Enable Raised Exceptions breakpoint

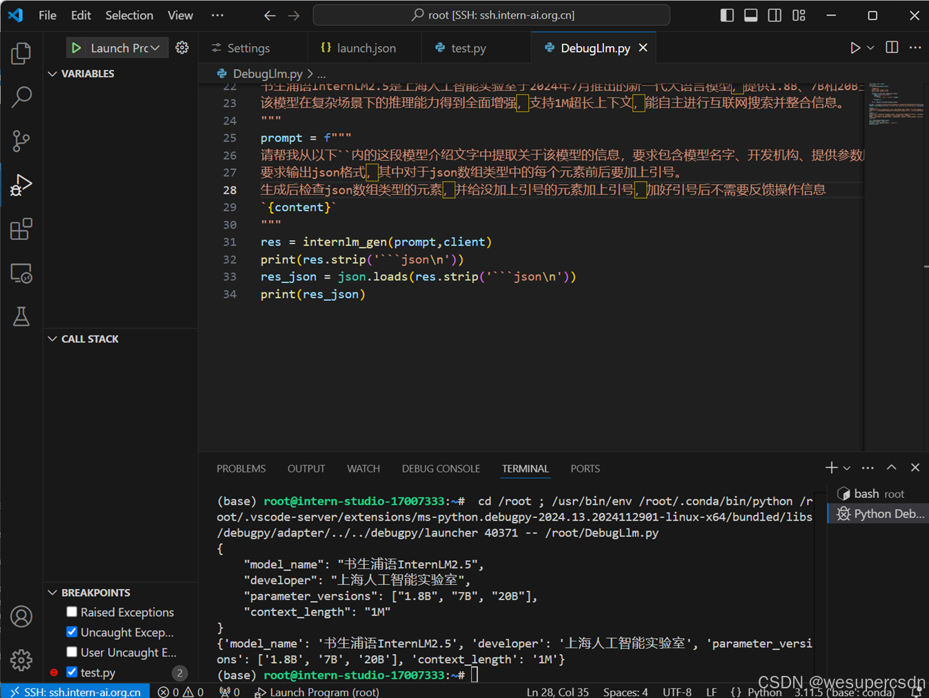[72, 612]
